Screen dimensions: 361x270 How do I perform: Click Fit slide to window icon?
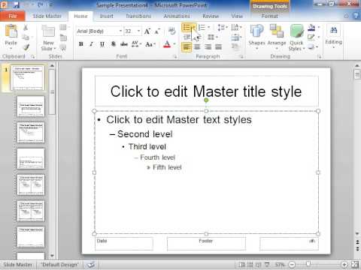pos(355,265)
